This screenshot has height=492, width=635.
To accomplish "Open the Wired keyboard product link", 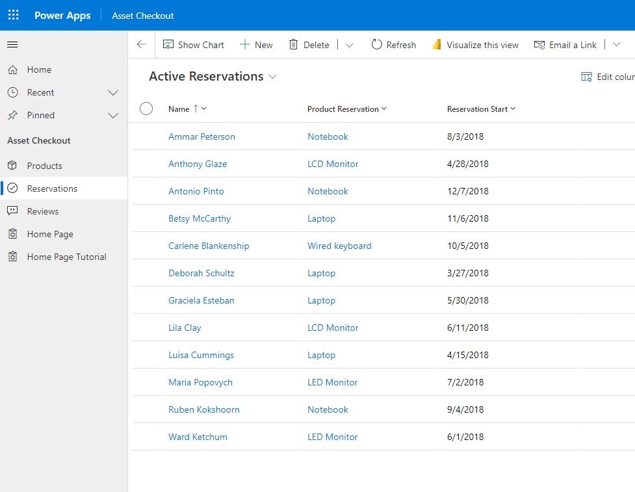I will click(339, 246).
